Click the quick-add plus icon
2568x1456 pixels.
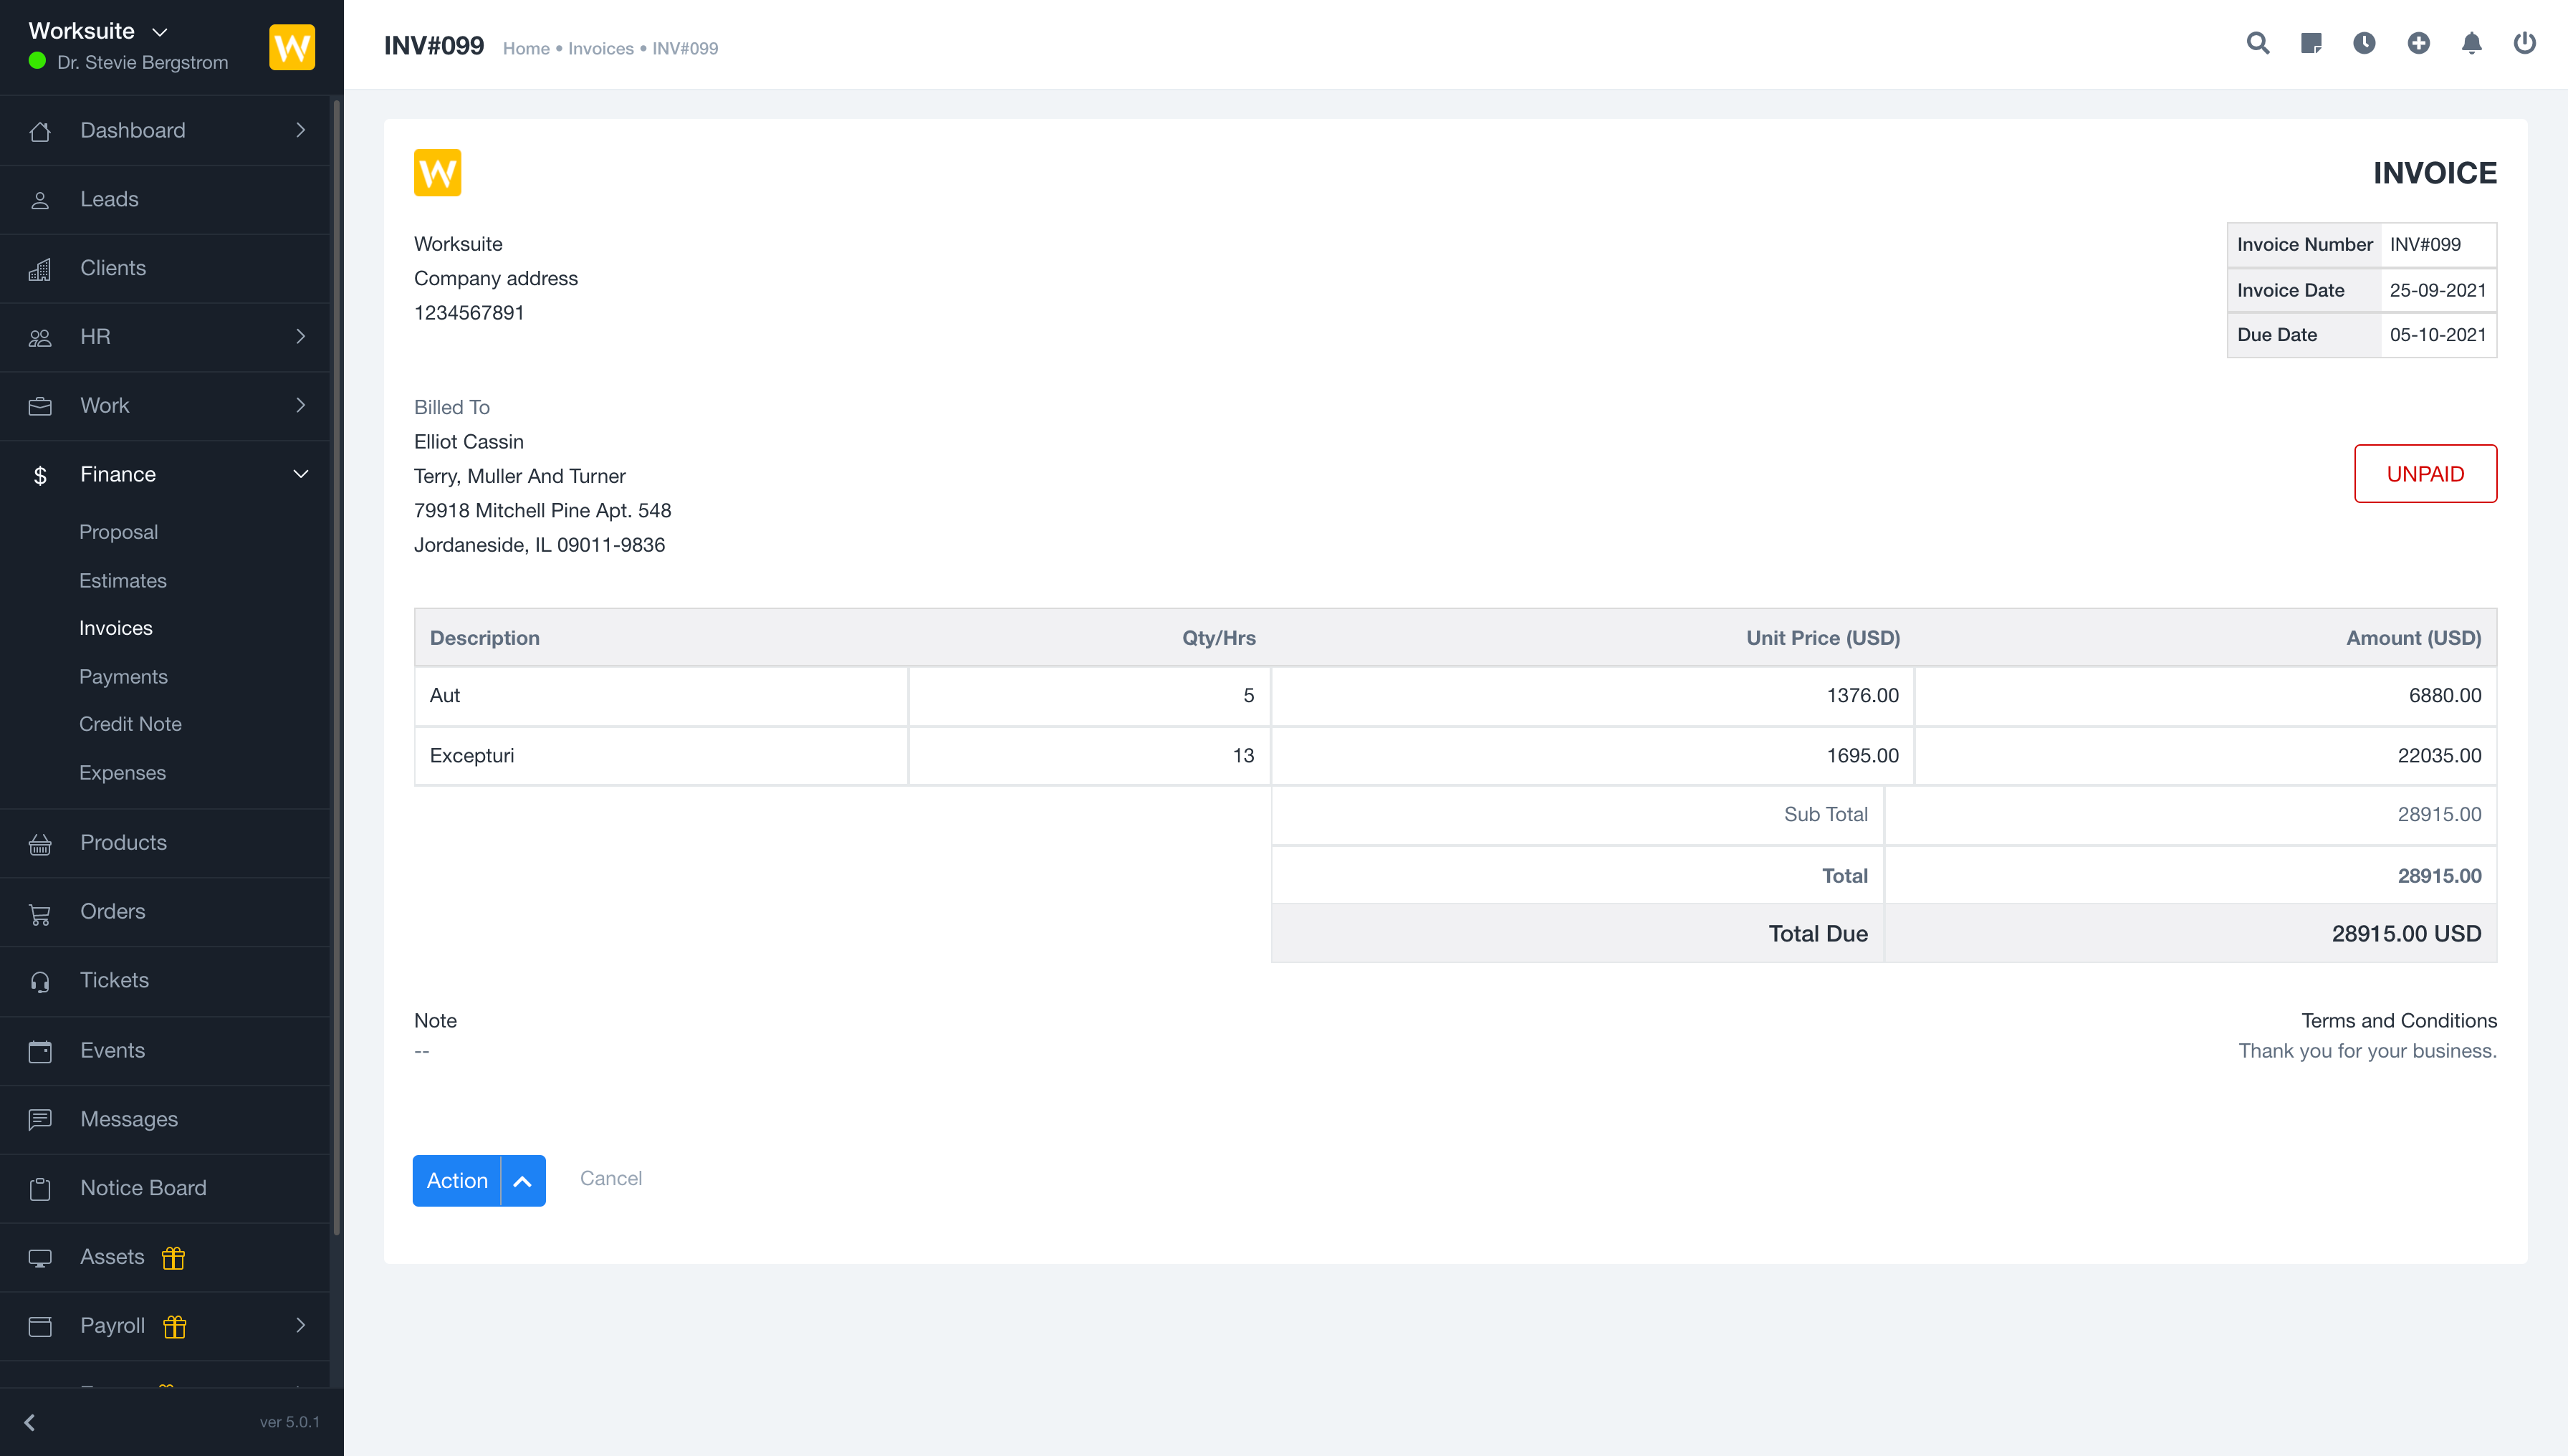tap(2418, 44)
